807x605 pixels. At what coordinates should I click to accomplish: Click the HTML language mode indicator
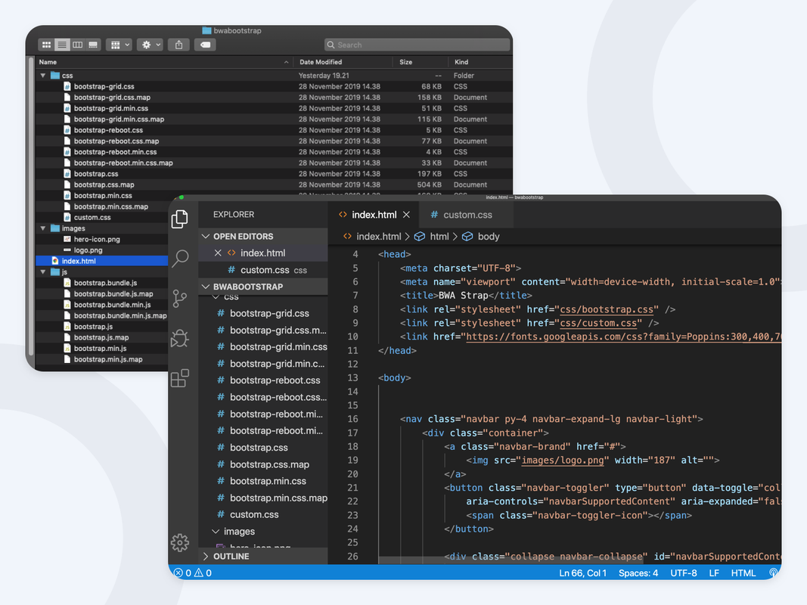tap(743, 572)
